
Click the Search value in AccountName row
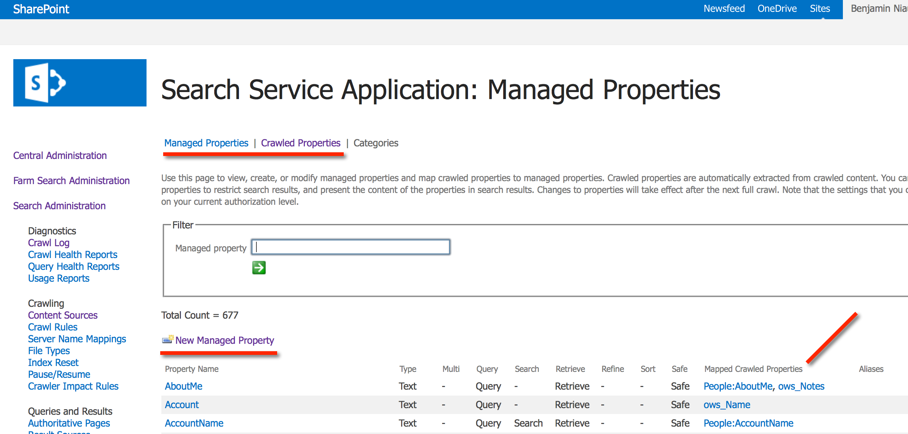[528, 423]
